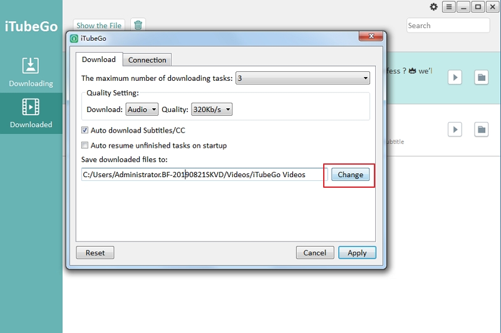501x333 pixels.
Task: Enable Auto resume unfinished tasks on startup
Action: pos(85,145)
